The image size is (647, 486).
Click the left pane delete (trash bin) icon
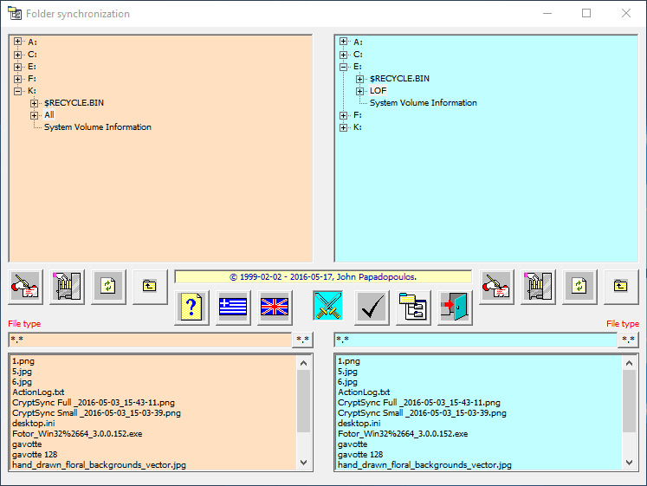[67, 287]
